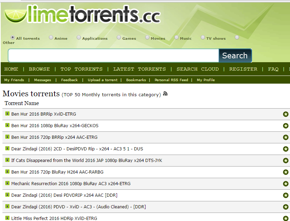The width and height of the screenshot is (290, 221).
Task: Select the Movies radio button
Action: point(147,38)
